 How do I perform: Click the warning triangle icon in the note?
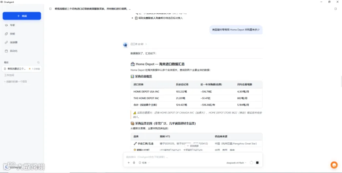(x=135, y=113)
